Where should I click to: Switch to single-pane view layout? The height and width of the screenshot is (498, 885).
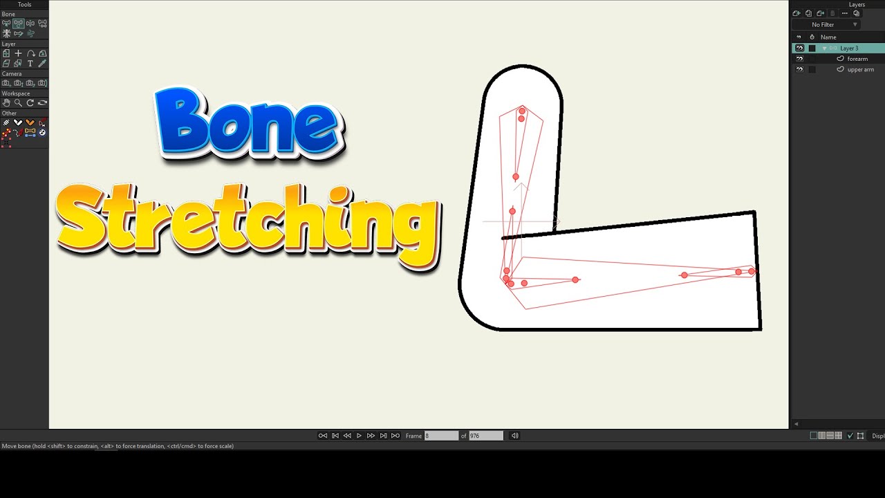click(x=814, y=436)
